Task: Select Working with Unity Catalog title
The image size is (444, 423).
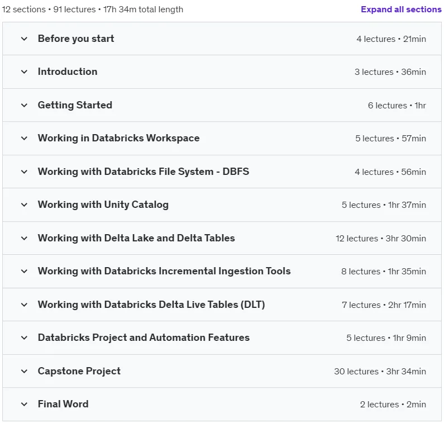Action: (x=103, y=205)
